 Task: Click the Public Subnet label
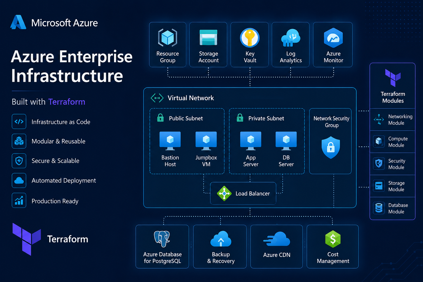tap(186, 118)
